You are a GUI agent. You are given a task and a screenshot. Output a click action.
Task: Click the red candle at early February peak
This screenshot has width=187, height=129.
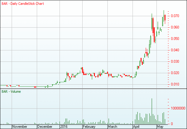pyautogui.click(x=82, y=70)
